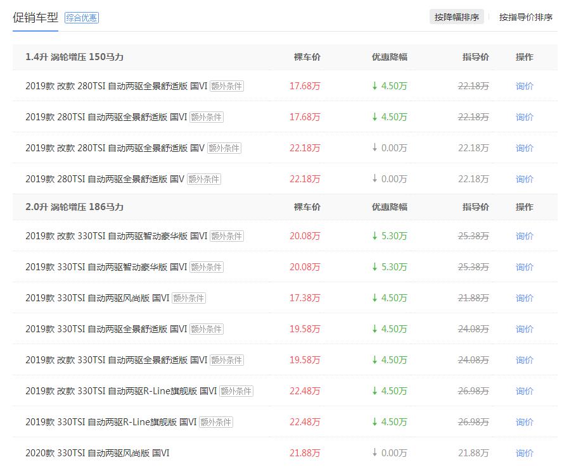Open model 2019款 改款 330TSI 自动两驱全景舒适版 国VI
Viewport: 569px width, 467px height.
pos(116,360)
